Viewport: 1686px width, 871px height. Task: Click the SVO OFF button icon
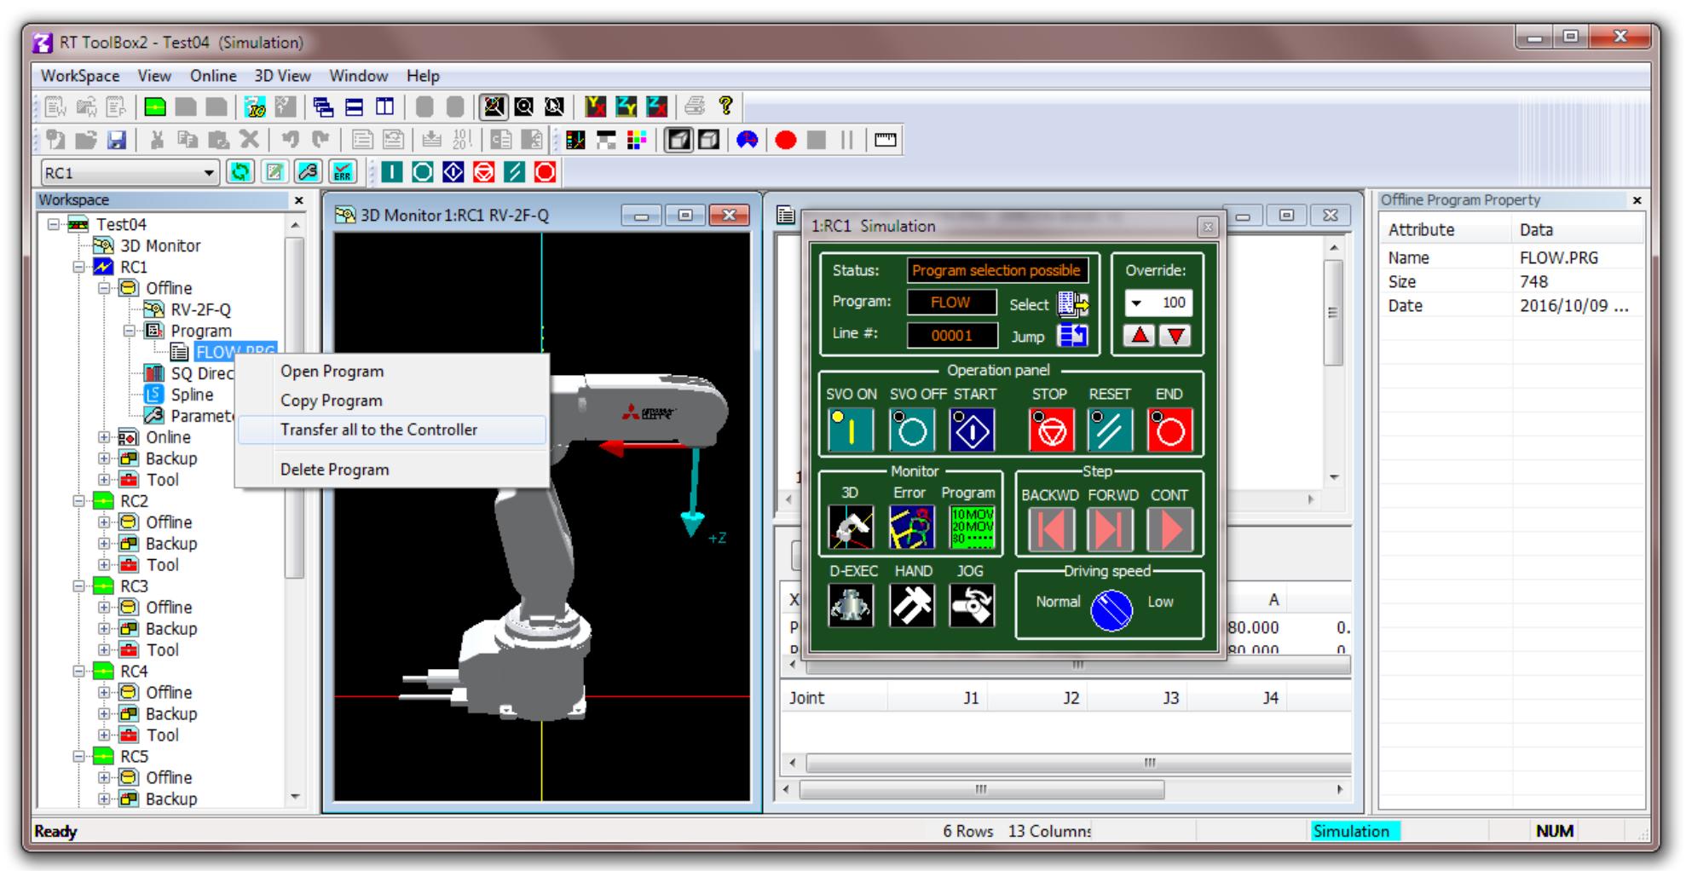[911, 430]
